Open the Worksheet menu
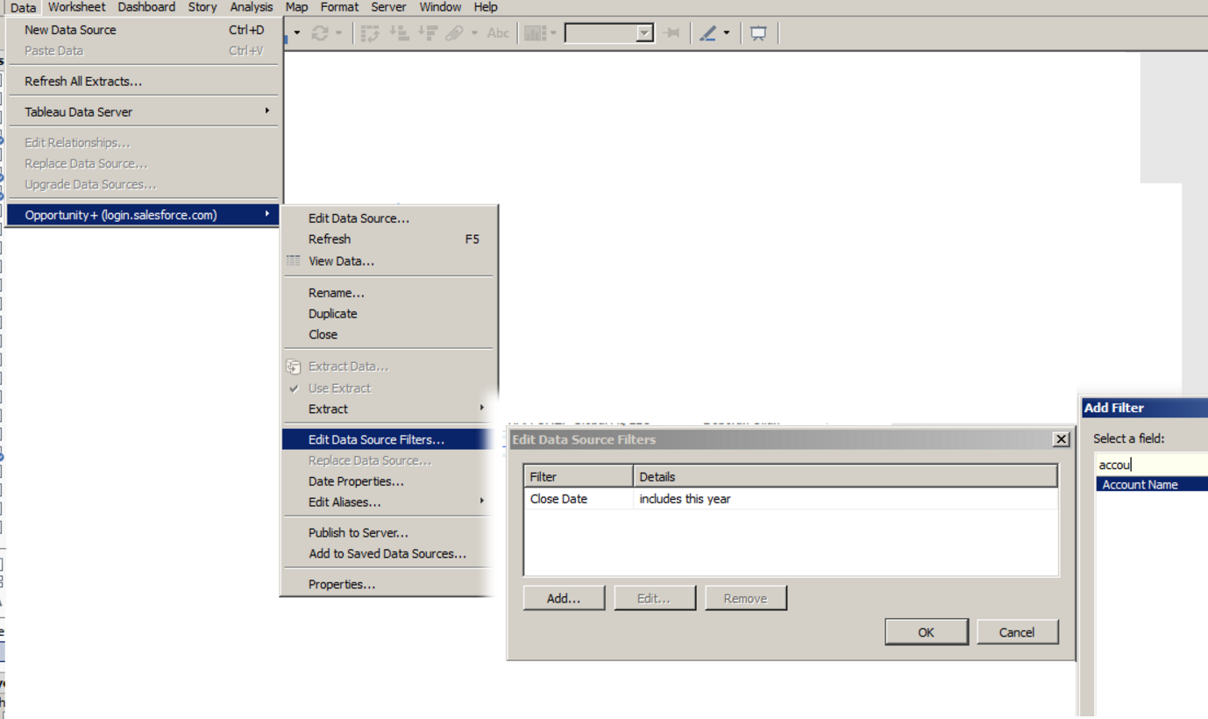 76,7
